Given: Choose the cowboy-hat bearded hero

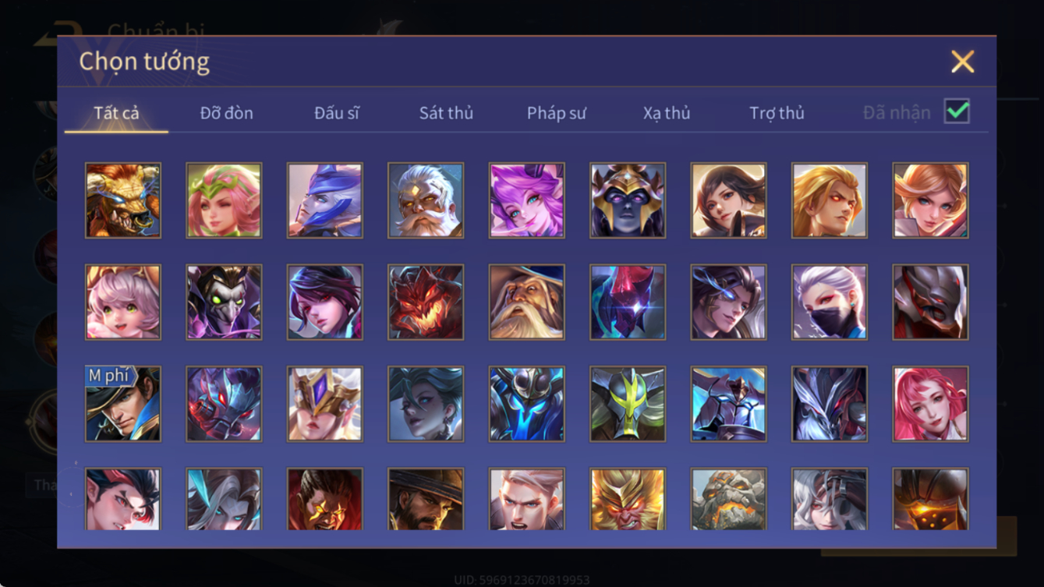Looking at the screenshot, I should tap(426, 499).
